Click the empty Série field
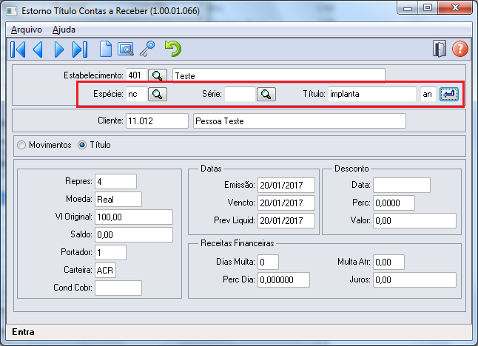This screenshot has height=346, width=478. point(240,94)
